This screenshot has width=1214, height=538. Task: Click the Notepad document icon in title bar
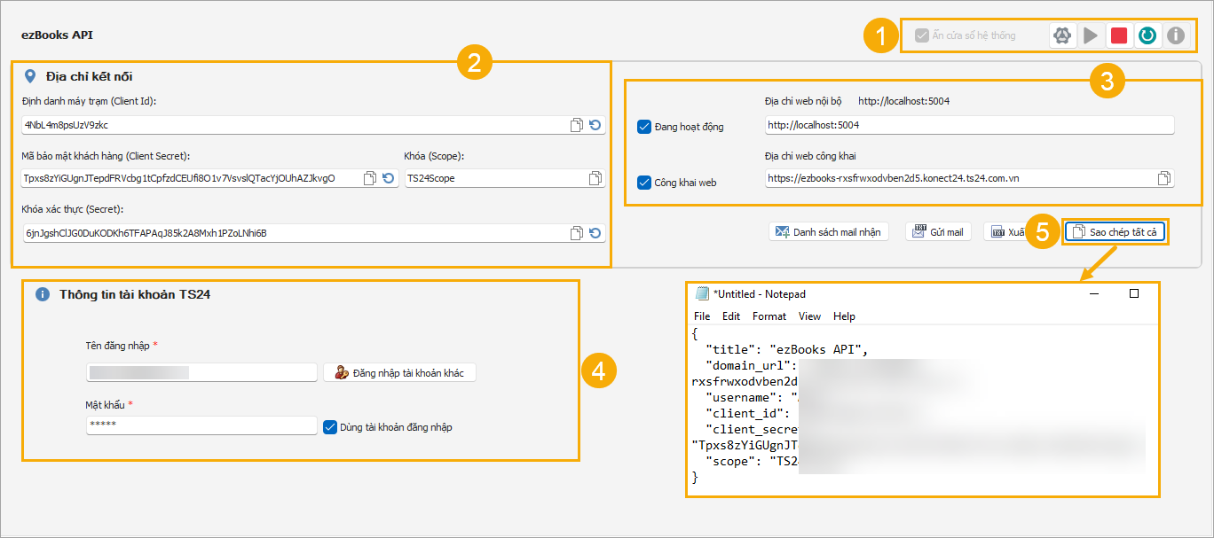click(702, 293)
